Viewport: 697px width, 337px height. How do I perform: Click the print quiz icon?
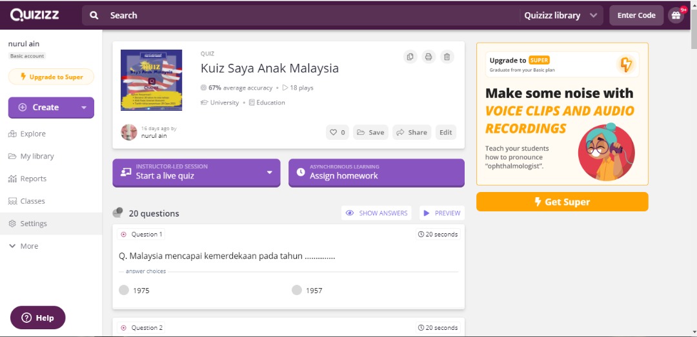click(x=429, y=57)
